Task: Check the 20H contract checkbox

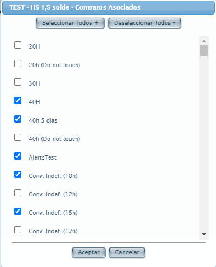Action: [x=17, y=45]
